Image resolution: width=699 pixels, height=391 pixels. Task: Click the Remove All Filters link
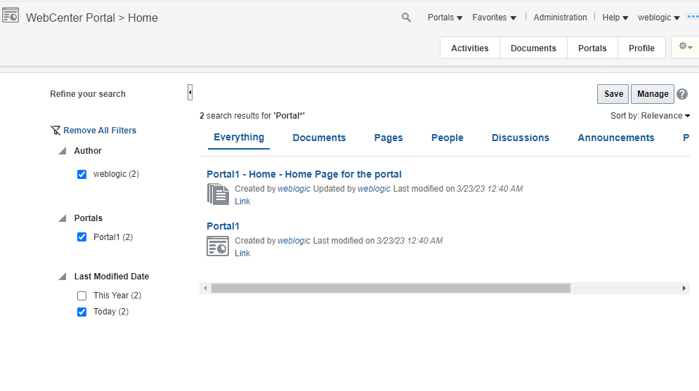point(100,131)
